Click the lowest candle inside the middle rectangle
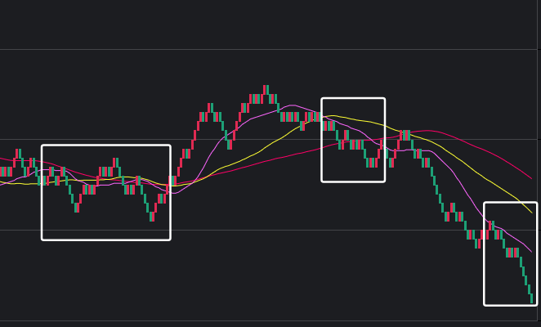The image size is (541, 327). (x=372, y=163)
